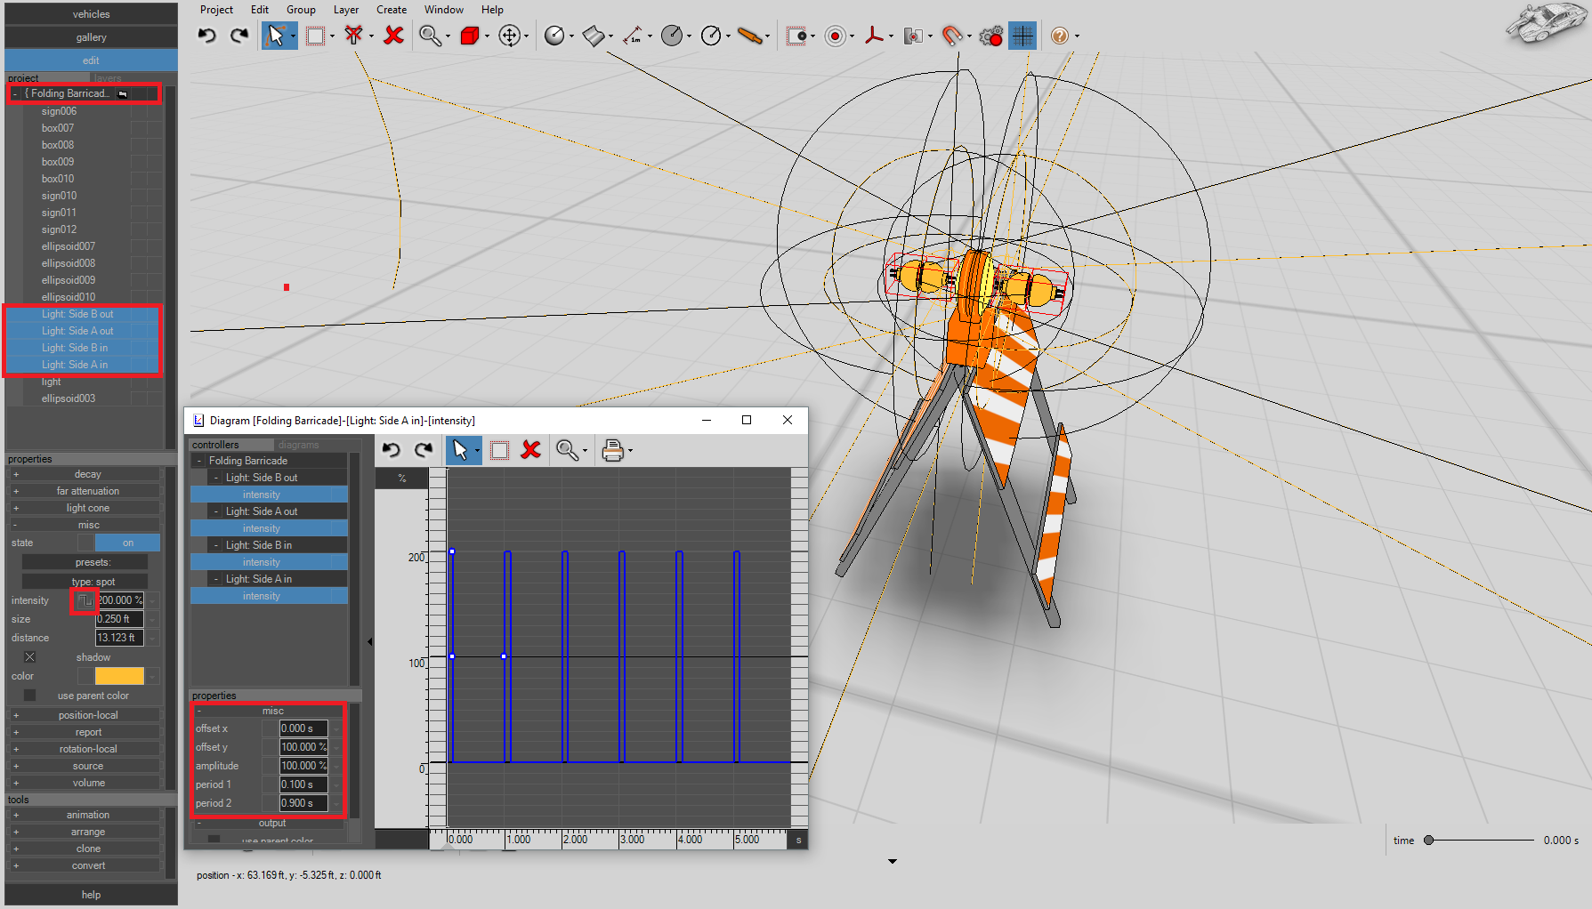Expand the decay properties section
This screenshot has width=1592, height=909.
(x=16, y=474)
